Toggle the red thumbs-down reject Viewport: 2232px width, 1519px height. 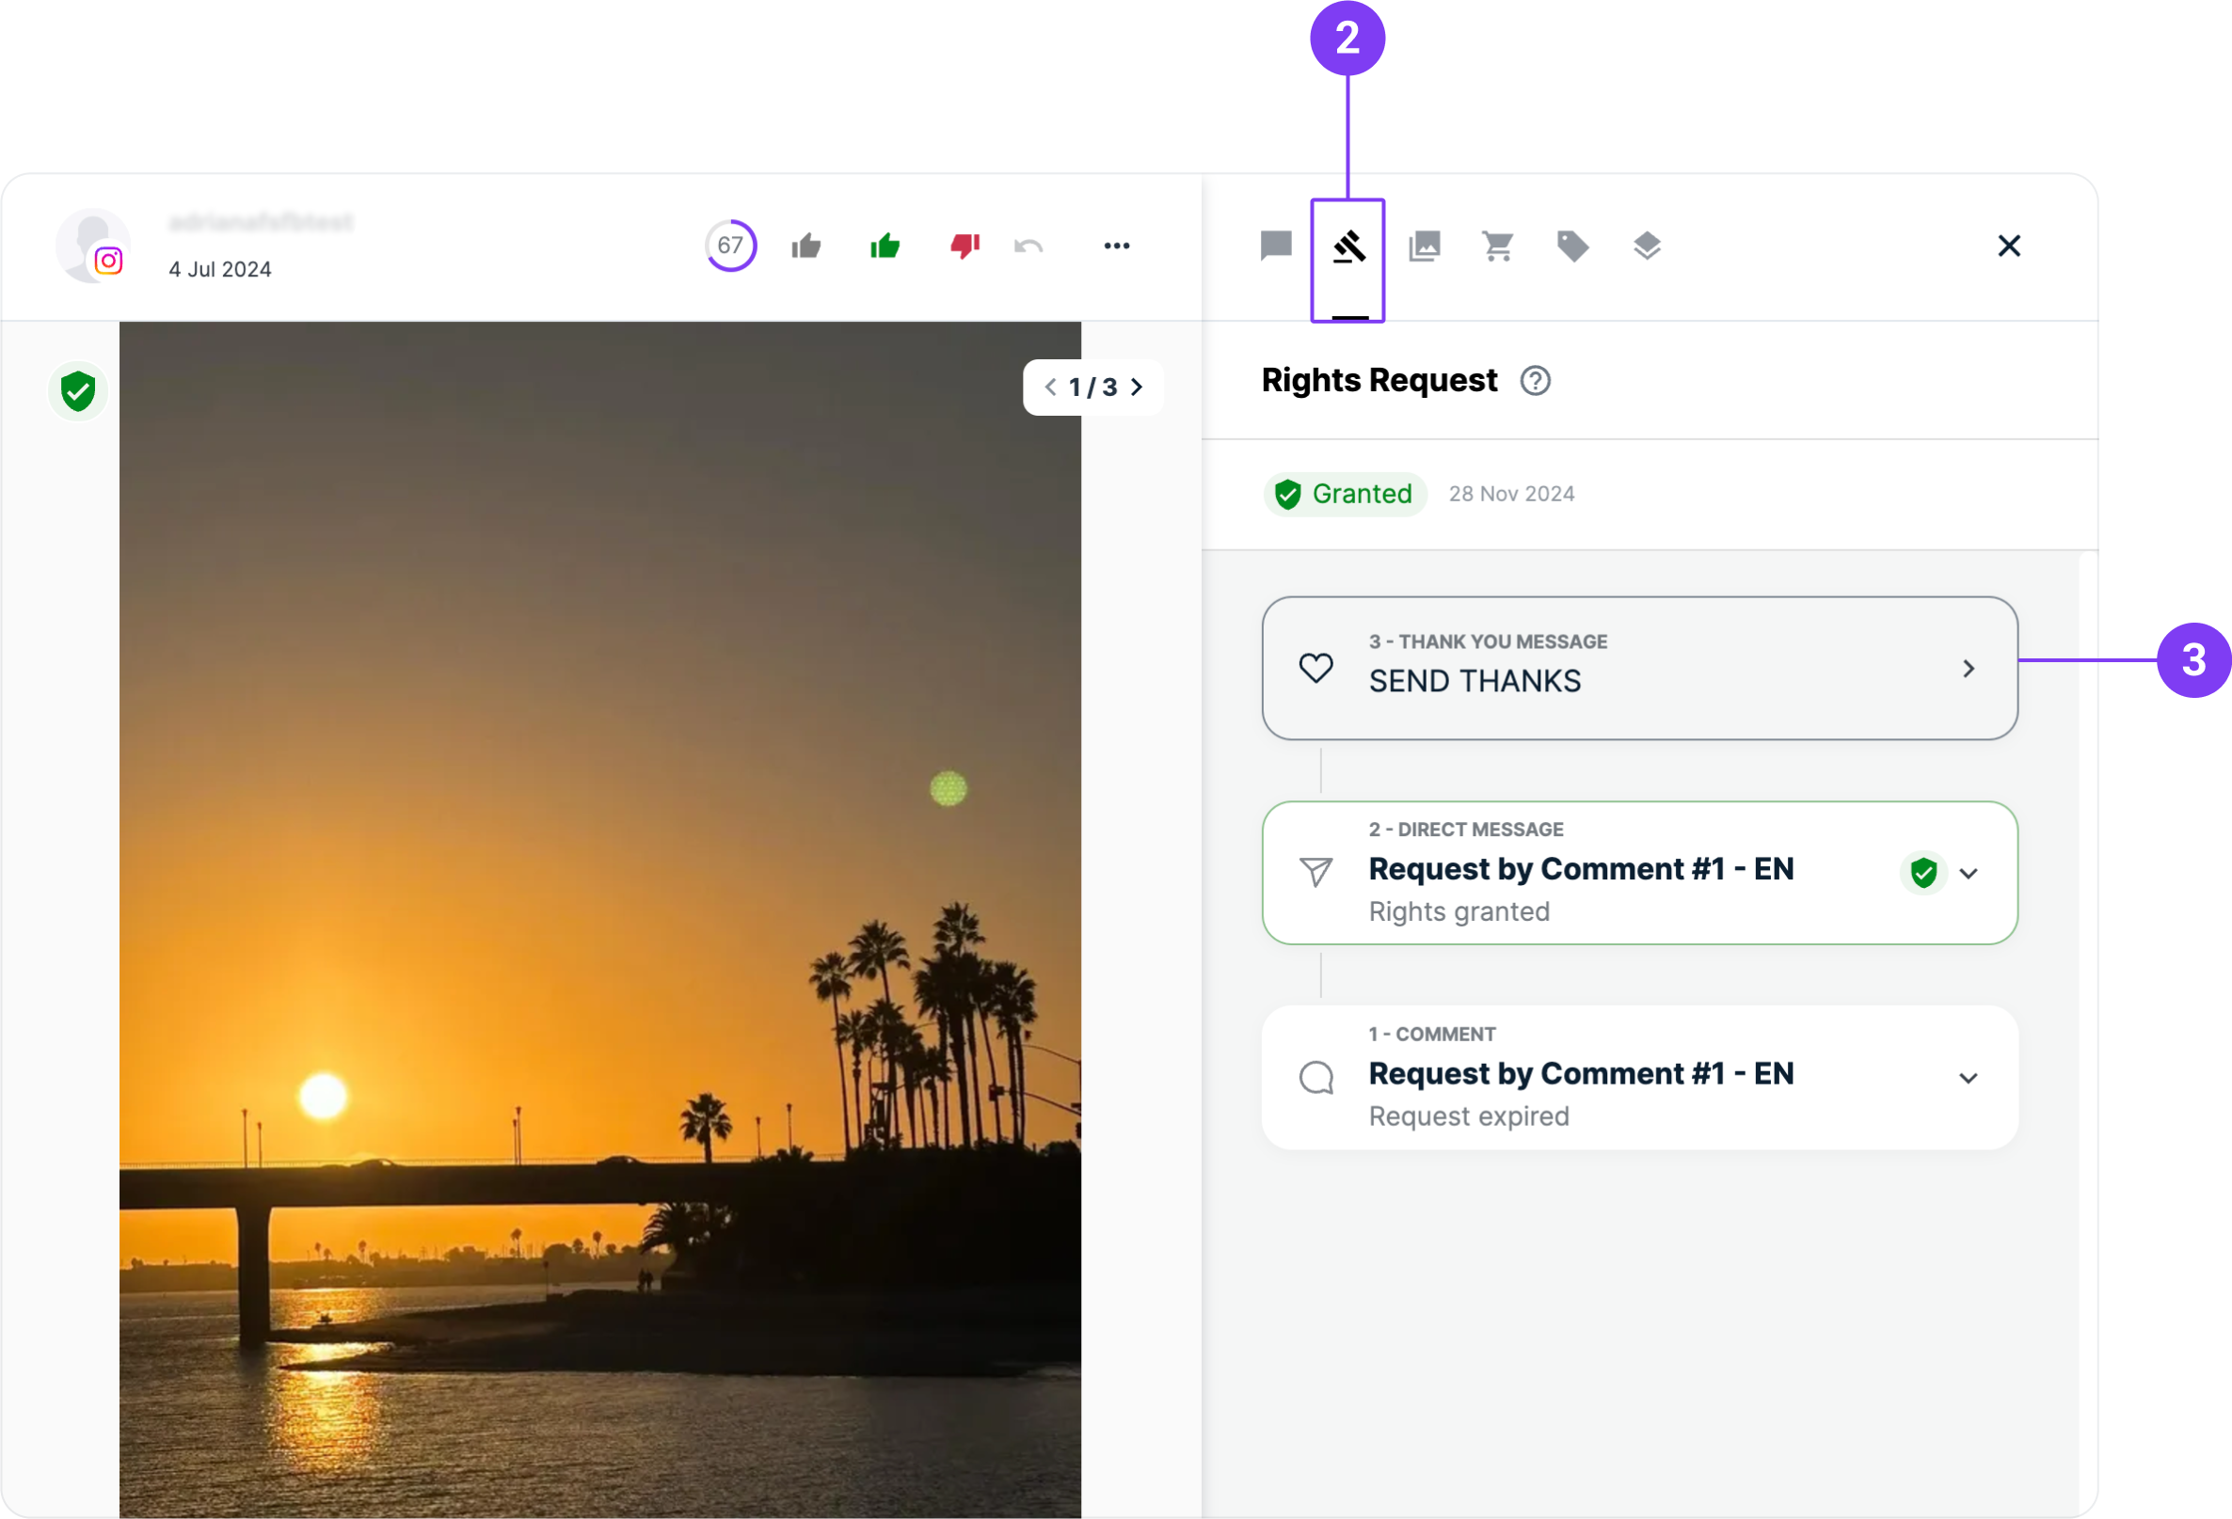[x=965, y=246]
